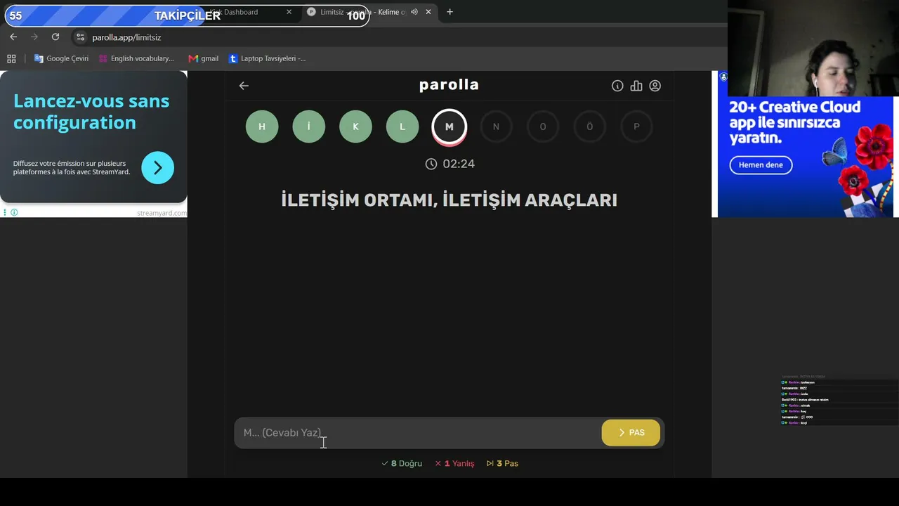Click the streamyard.com ad link
Viewport: 899px width, 506px height.
click(162, 213)
